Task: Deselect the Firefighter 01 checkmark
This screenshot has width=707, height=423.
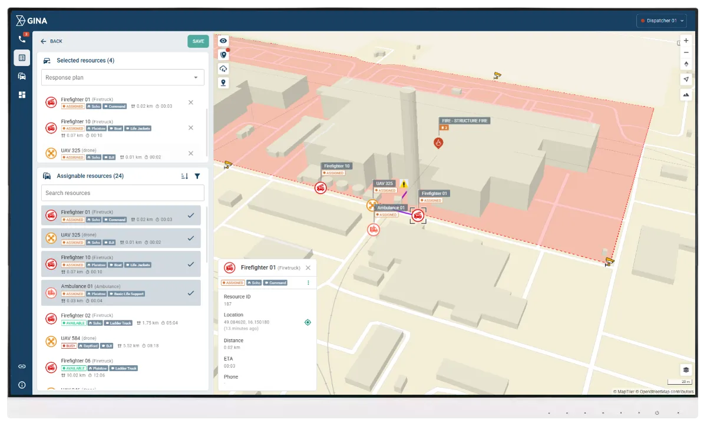Action: [x=190, y=216]
